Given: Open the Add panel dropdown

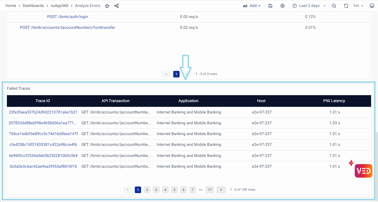Looking at the screenshot, I should pyautogui.click(x=252, y=6).
